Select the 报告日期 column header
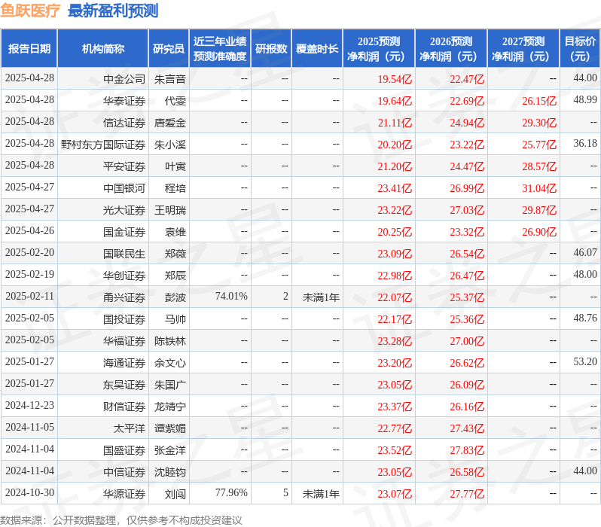The height and width of the screenshot is (527, 601). click(29, 49)
